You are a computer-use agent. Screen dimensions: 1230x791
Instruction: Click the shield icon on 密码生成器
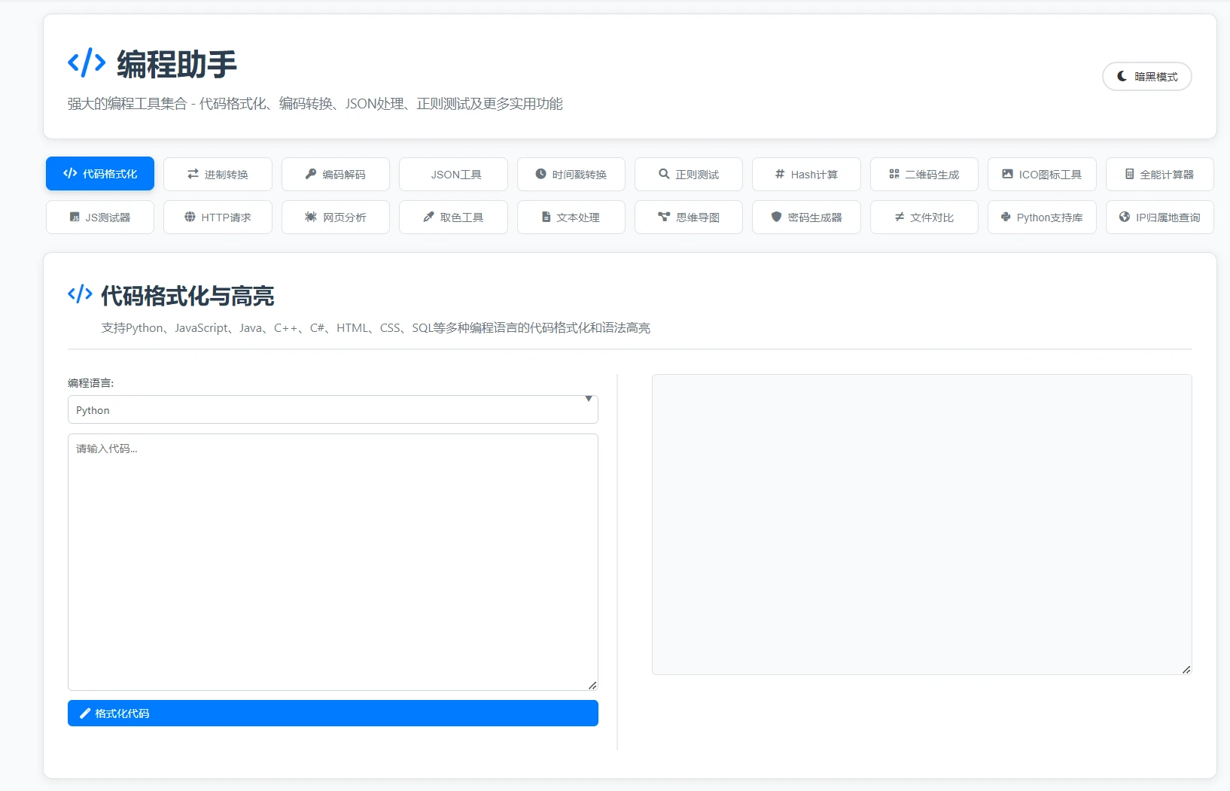(776, 217)
